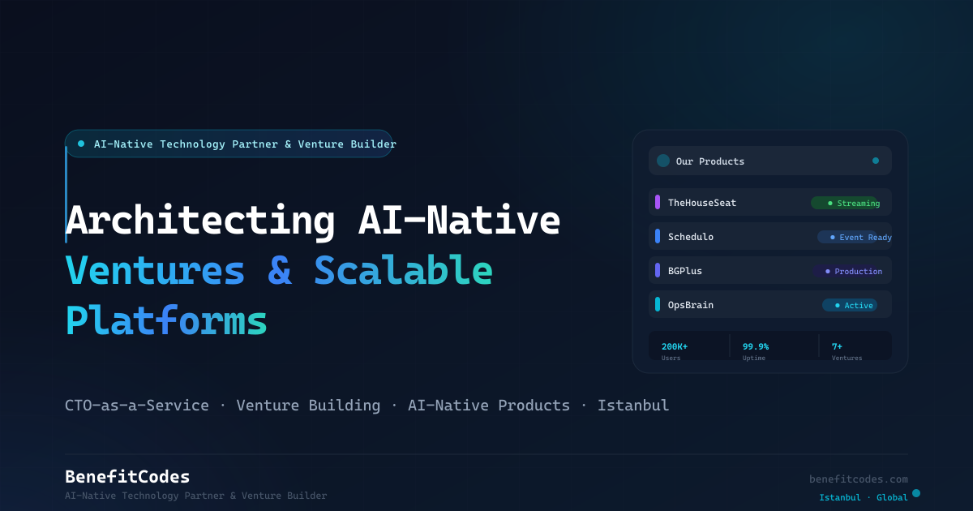Click the Production status badge
Screen dimensions: 973x511
point(848,271)
